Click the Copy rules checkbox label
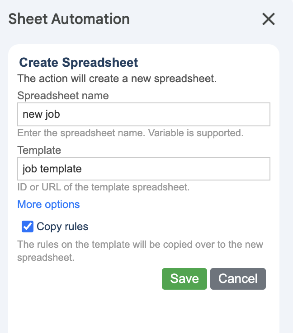Viewport: 293px width, 333px height. click(x=62, y=227)
